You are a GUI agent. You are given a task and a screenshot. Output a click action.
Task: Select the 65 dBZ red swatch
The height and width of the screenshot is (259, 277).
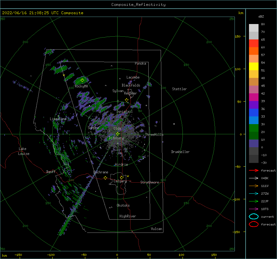pyautogui.click(x=254, y=43)
